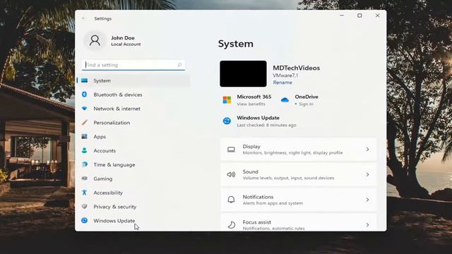Click the Personalization paintbrush icon
The width and height of the screenshot is (452, 254).
tap(85, 122)
